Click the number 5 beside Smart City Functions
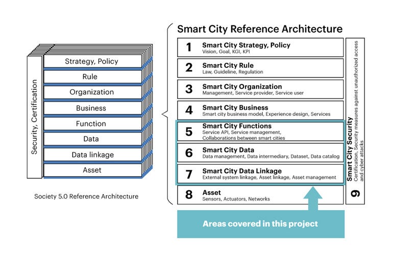The height and width of the screenshot is (257, 393). (x=188, y=132)
